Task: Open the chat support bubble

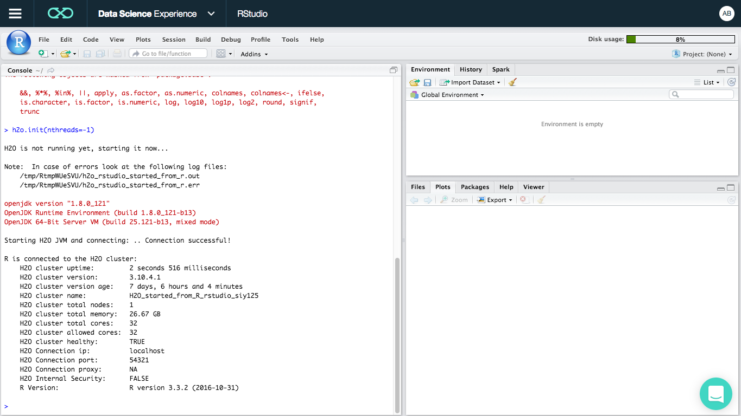Action: [715, 394]
